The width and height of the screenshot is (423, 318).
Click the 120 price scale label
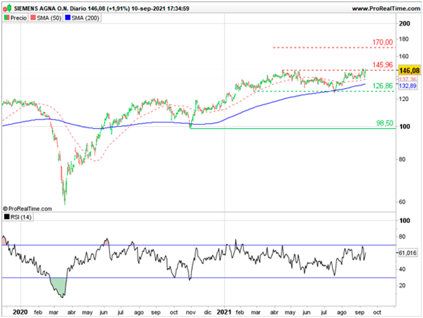[x=404, y=99]
